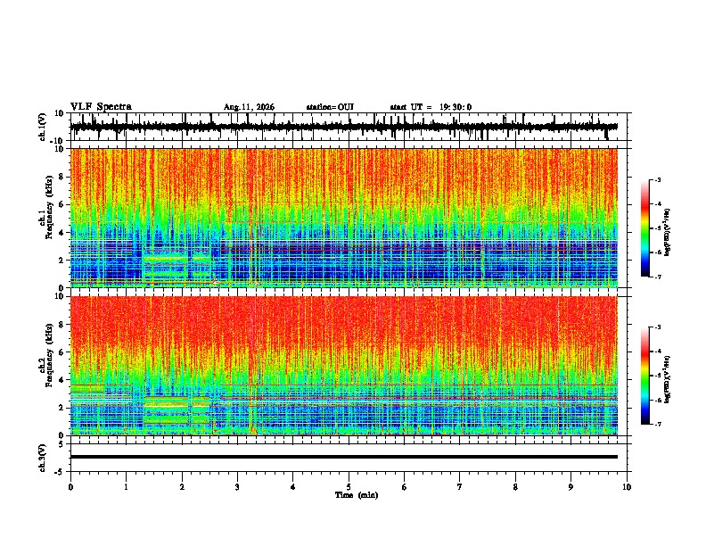Click the ch.1 color scale bar
706x546 pixels.
[x=645, y=228]
